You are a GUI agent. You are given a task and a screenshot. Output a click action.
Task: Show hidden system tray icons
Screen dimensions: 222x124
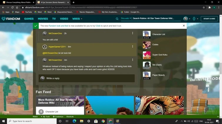pyautogui.click(x=181, y=121)
